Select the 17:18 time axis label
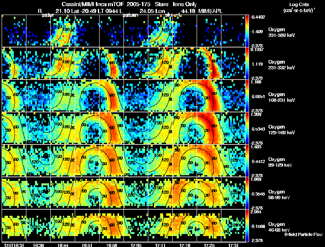The image size is (325, 247). tap(185, 245)
